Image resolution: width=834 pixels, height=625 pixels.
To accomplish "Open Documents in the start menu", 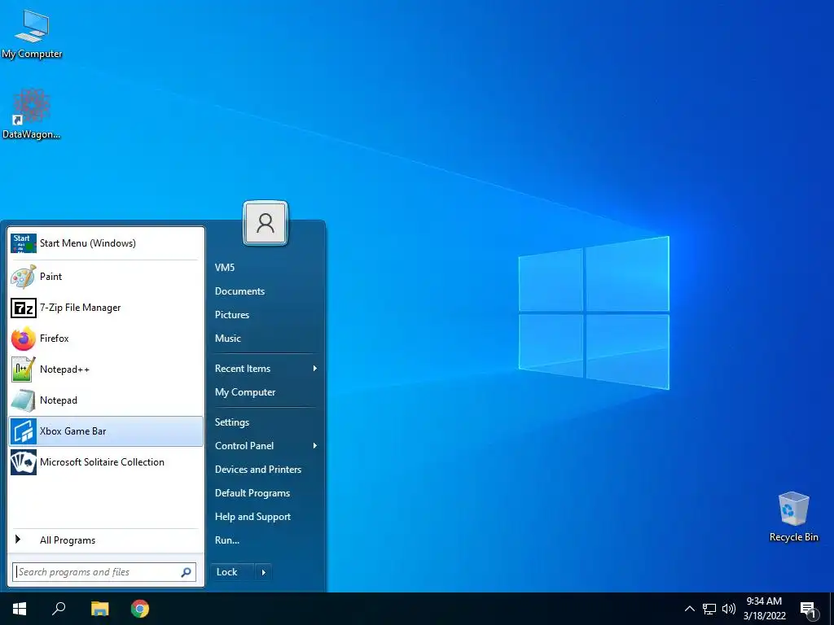I will pyautogui.click(x=240, y=291).
